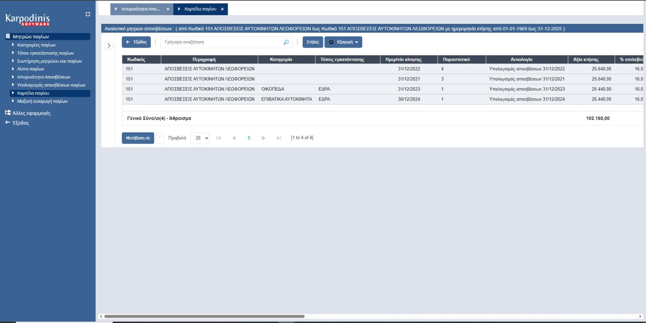This screenshot has height=323, width=646.
Task: Go to the next page arrow
Action: (x=264, y=138)
